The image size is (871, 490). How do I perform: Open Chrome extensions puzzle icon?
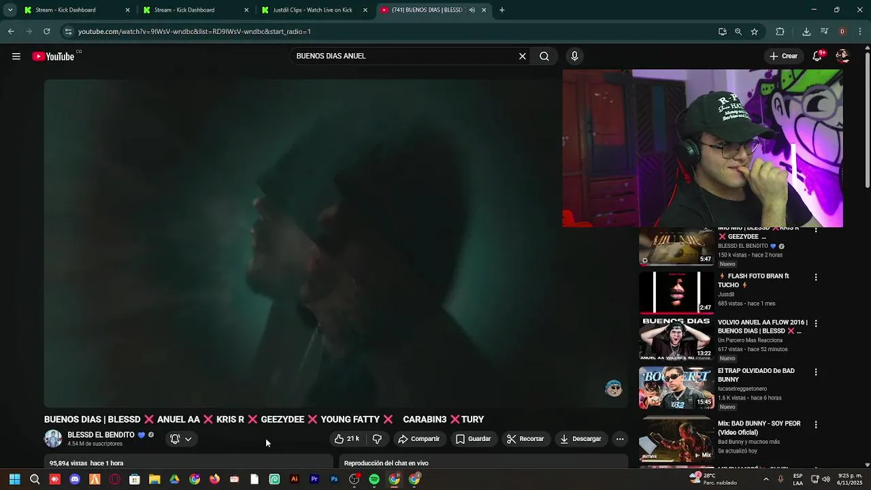click(780, 31)
